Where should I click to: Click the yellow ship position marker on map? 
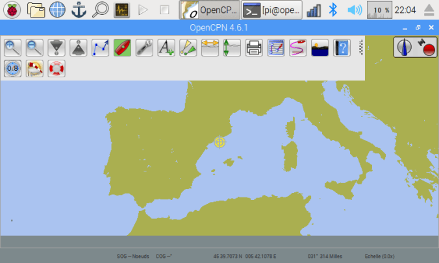tap(220, 142)
